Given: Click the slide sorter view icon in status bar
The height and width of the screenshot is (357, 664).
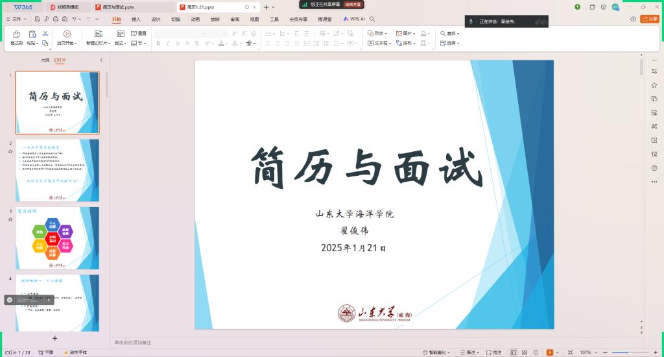Looking at the screenshot, I should click(x=523, y=352).
